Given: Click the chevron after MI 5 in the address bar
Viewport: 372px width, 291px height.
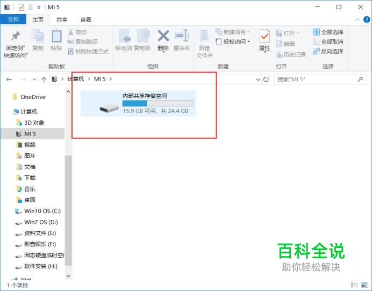Looking at the screenshot, I should 111,79.
